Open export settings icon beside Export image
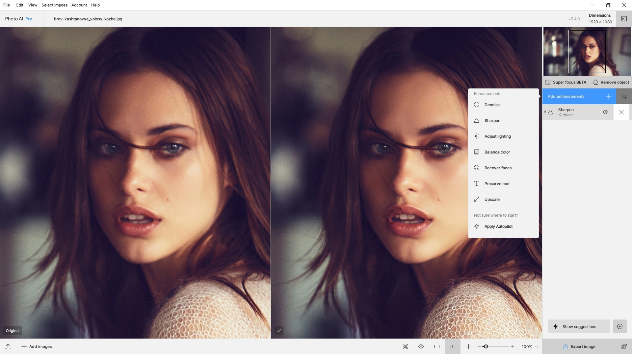The image size is (632, 355). pyautogui.click(x=624, y=346)
